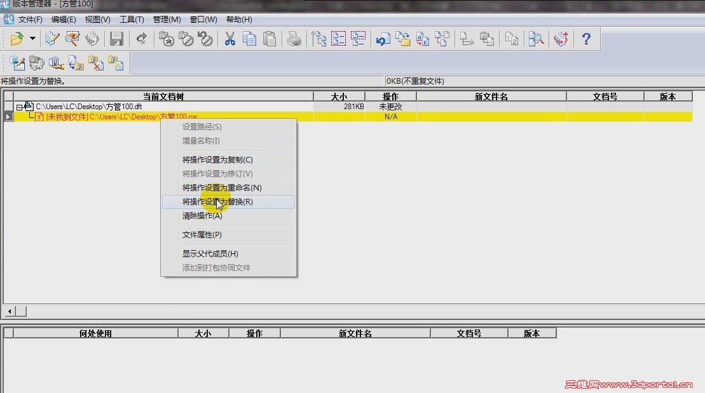Click the single dashed-box document select icon
The width and height of the screenshot is (705, 393).
pyautogui.click(x=359, y=39)
